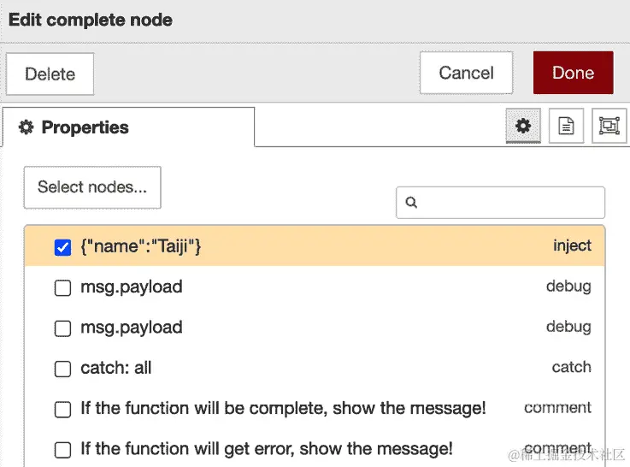Focus the node search input field
Screen dimensions: 630x467
[500, 203]
